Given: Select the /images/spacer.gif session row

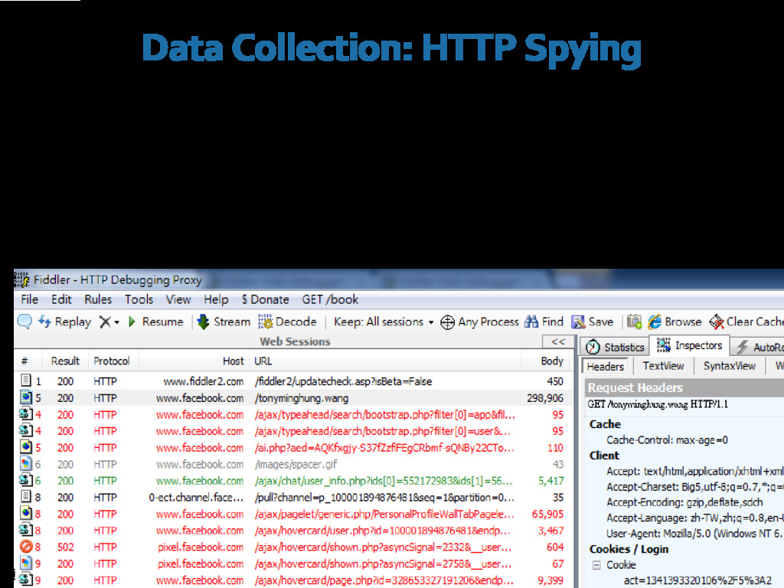Looking at the screenshot, I should (x=295, y=465).
